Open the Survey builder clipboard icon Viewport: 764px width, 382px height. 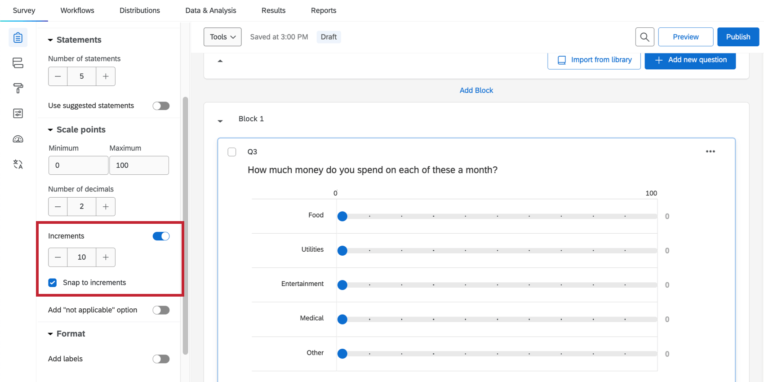click(18, 38)
